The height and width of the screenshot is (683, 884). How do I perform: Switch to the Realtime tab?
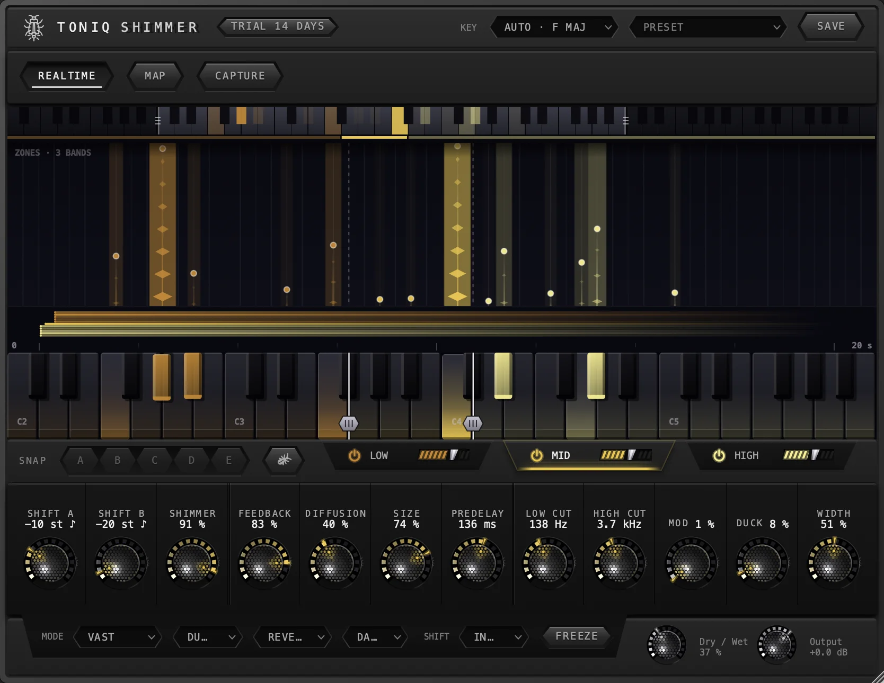pyautogui.click(x=67, y=76)
